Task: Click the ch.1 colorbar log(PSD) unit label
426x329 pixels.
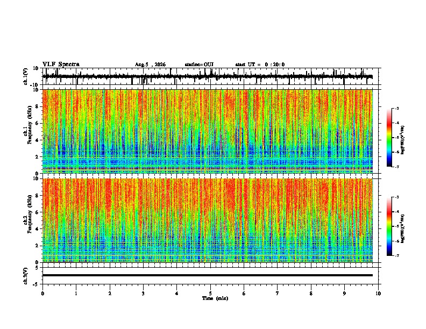Action: pyautogui.click(x=403, y=140)
